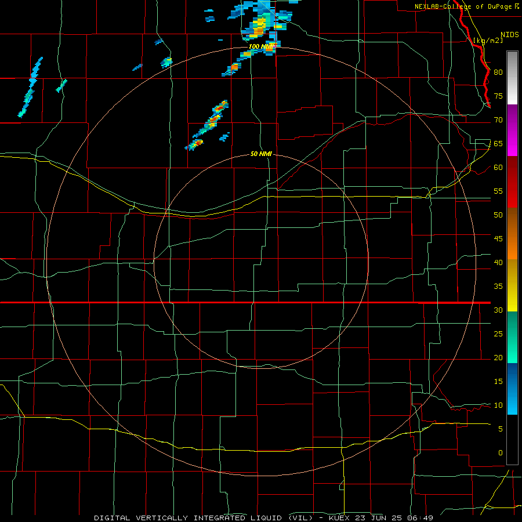Click the "50 NMI" range ring label
522x522 pixels.
point(262,154)
